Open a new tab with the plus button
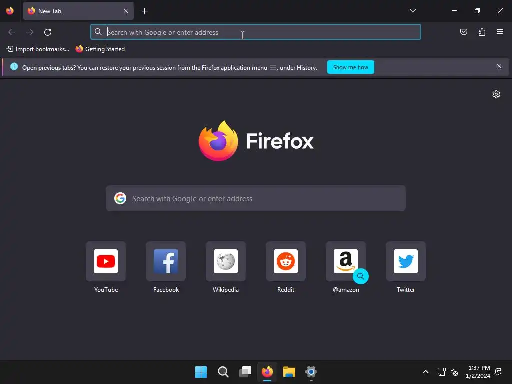512x384 pixels. click(x=144, y=11)
